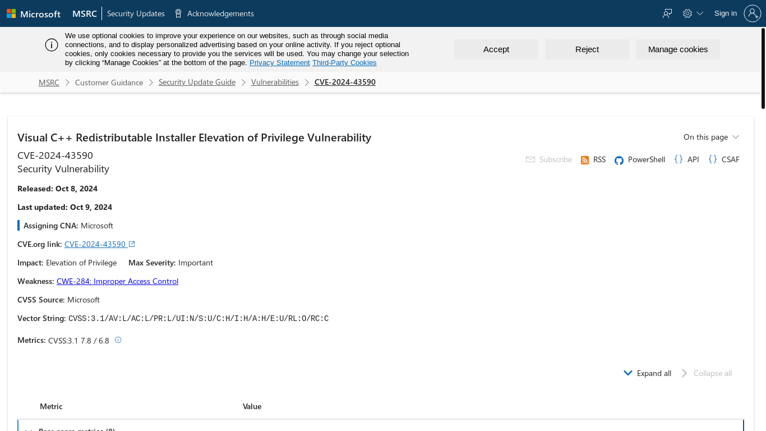Open the MSRC home link in header

[x=85, y=13]
